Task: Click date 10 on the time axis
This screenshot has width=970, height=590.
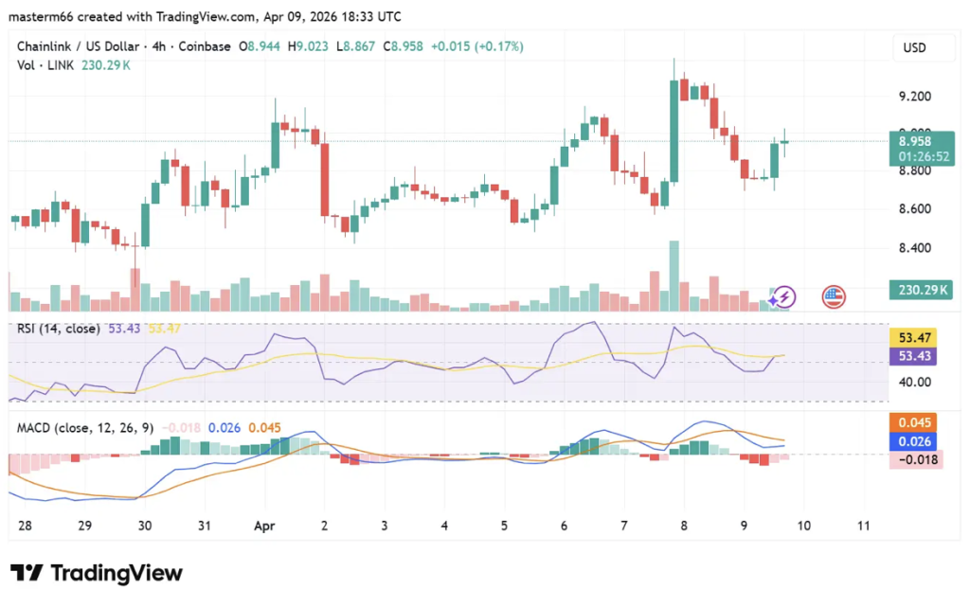Action: (x=803, y=524)
